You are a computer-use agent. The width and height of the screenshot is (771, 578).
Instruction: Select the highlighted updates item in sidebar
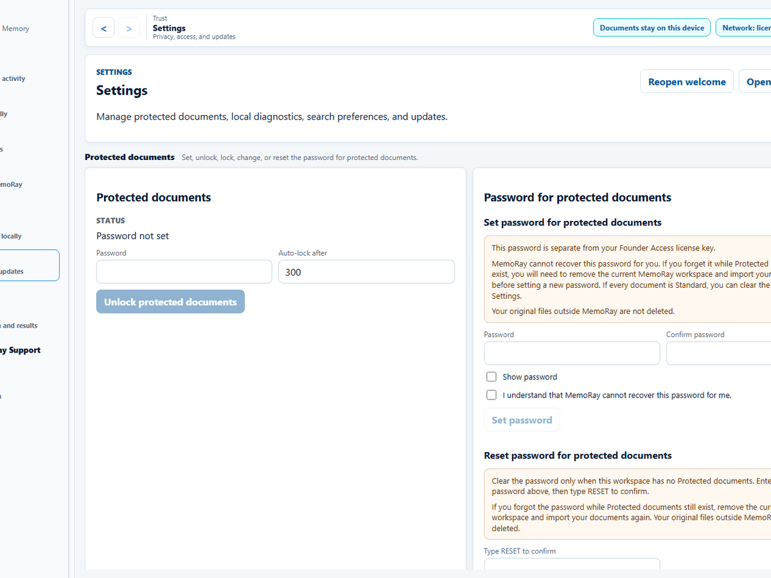click(x=30, y=265)
